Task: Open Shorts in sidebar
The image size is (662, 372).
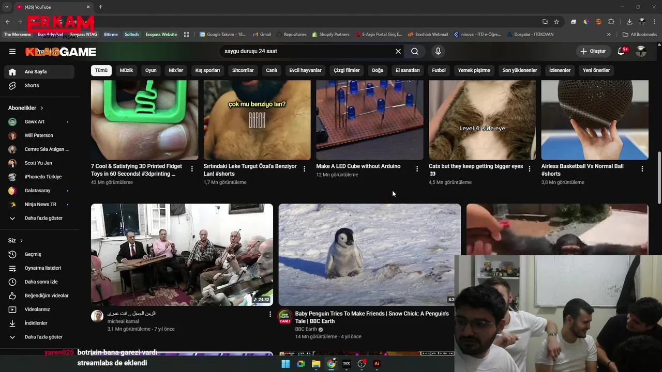Action: click(39, 85)
